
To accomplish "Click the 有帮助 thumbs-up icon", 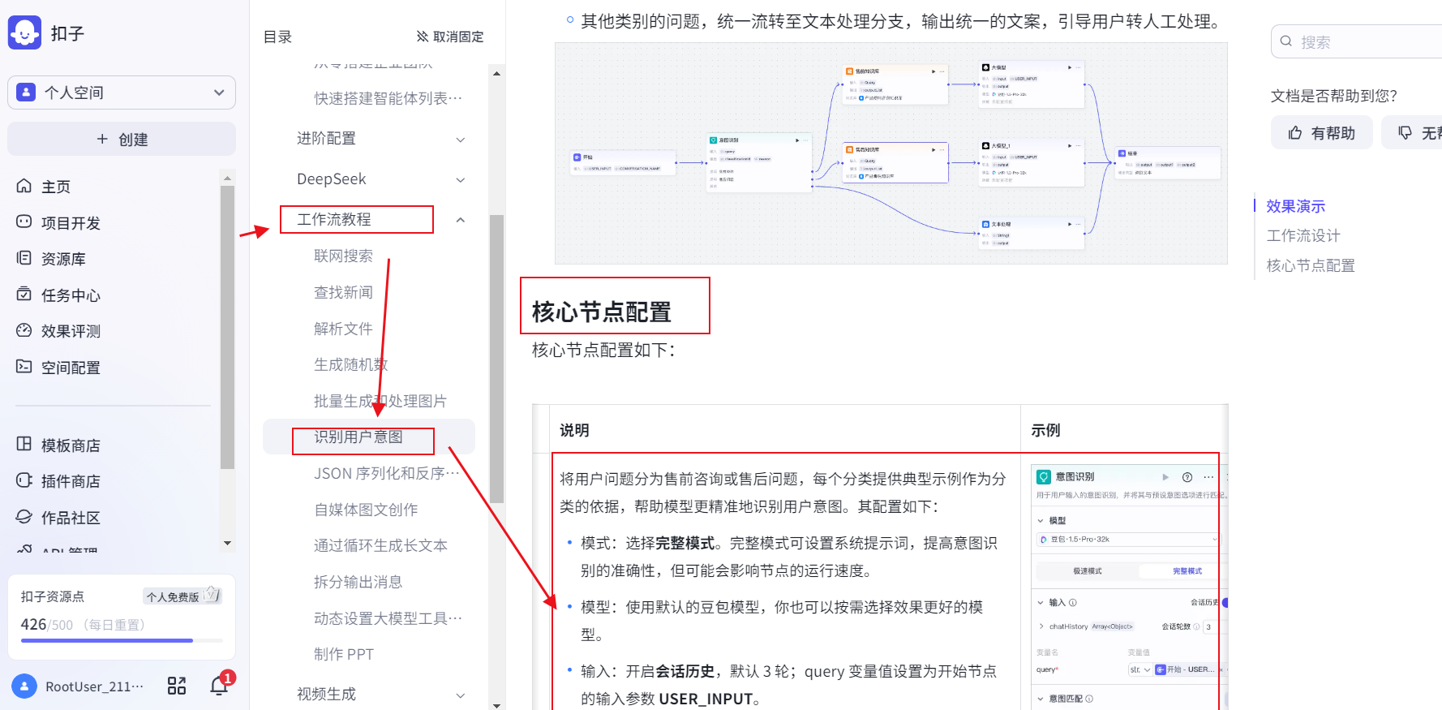I will coord(1295,133).
